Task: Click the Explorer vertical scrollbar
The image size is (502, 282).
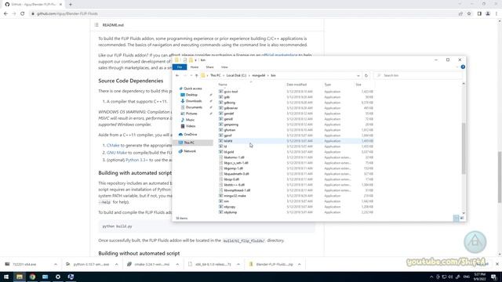Action: [464, 149]
